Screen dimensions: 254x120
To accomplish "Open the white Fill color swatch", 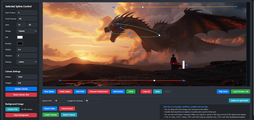I will (20, 37).
